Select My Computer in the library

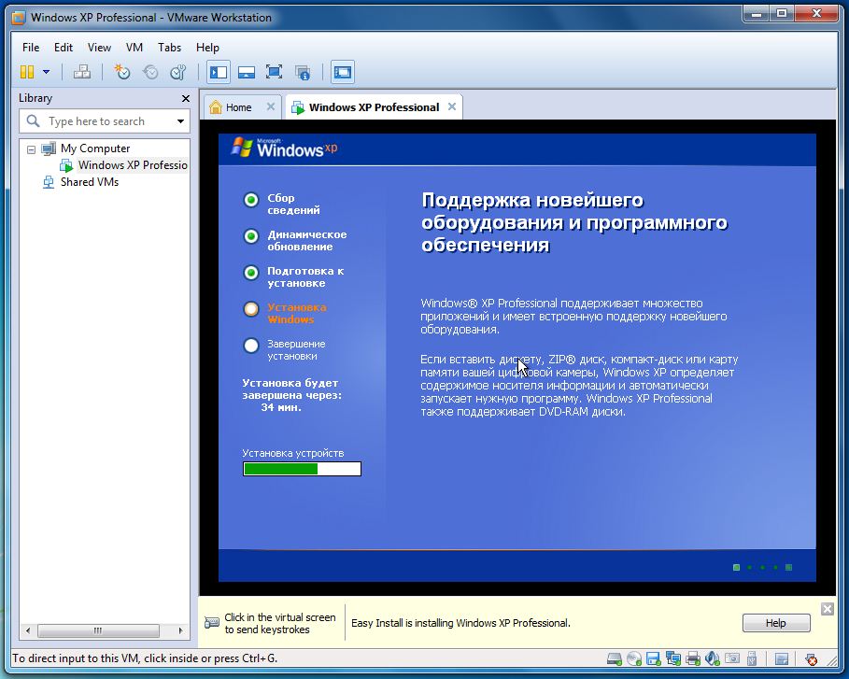(x=94, y=149)
